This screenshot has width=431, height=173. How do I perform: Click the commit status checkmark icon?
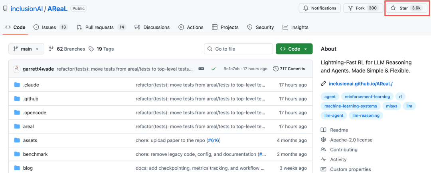pos(214,69)
